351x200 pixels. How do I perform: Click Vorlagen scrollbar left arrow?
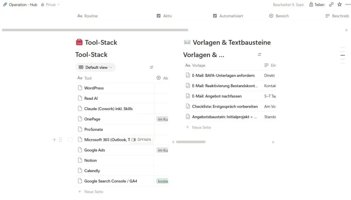coord(173,142)
